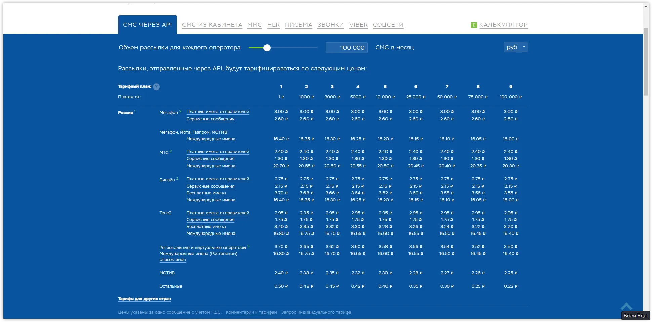
Task: Click Региональные и виртуальные операторы label
Action: pos(203,248)
